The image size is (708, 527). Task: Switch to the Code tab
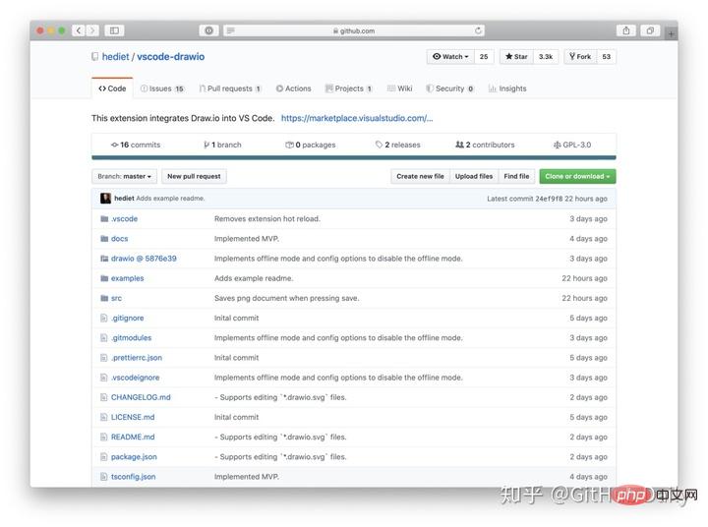[x=112, y=88]
